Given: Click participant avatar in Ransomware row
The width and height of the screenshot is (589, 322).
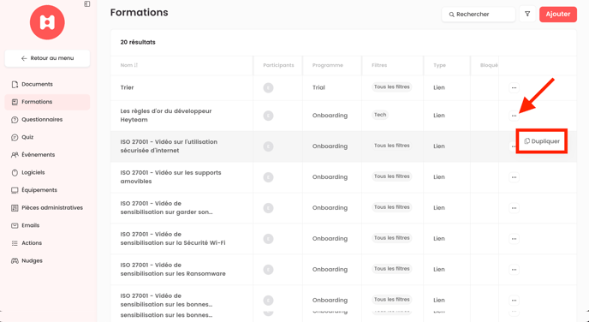Looking at the screenshot, I should [268, 270].
